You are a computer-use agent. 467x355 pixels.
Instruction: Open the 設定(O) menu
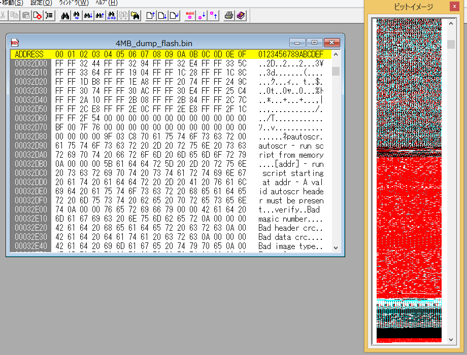[x=41, y=3]
